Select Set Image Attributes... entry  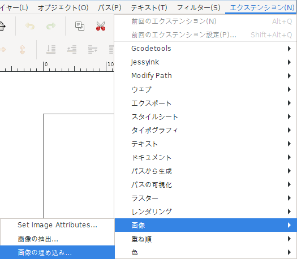click(57, 225)
